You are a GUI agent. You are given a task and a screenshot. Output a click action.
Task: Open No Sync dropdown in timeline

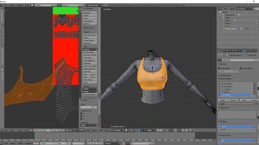coord(112,143)
